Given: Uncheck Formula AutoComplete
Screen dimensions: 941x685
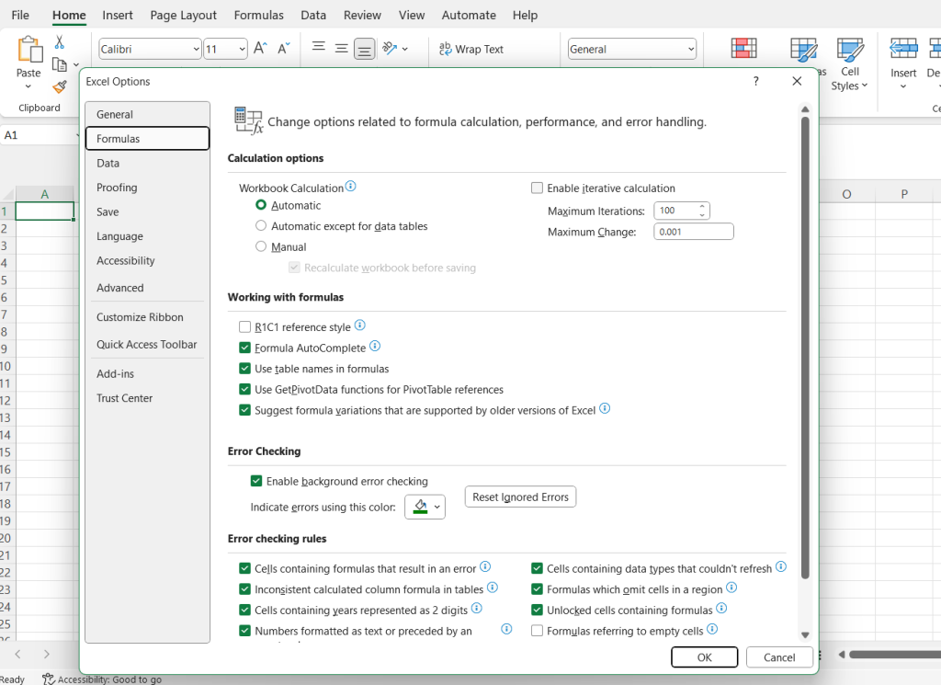Looking at the screenshot, I should pyautogui.click(x=244, y=348).
